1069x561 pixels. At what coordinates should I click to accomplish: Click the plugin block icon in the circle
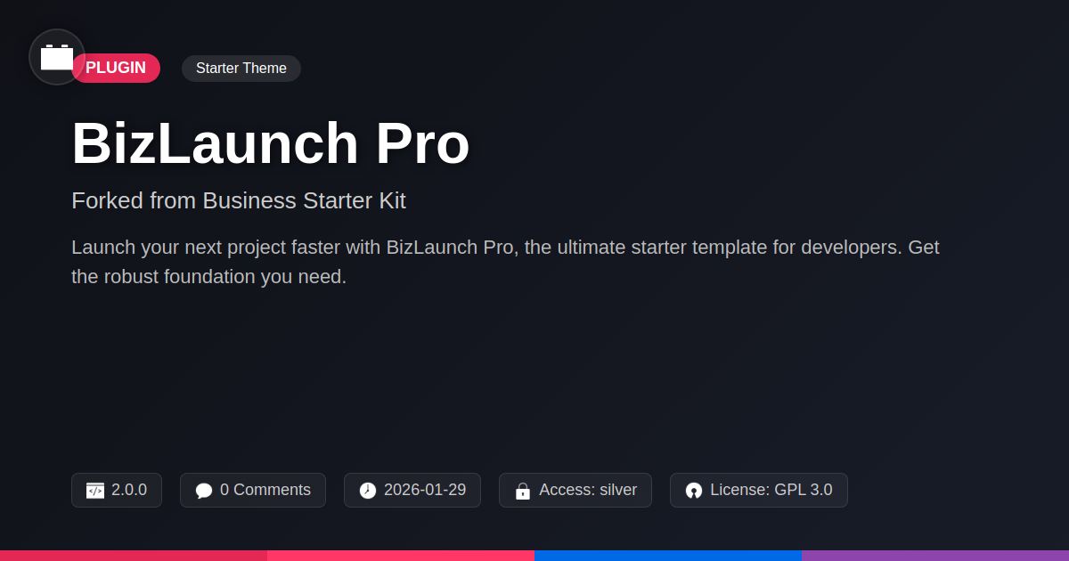coord(57,57)
